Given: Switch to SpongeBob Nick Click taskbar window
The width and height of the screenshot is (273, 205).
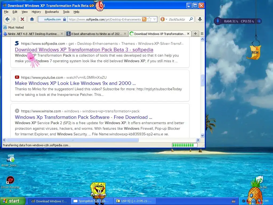Looking at the screenshot, I should [92, 201].
